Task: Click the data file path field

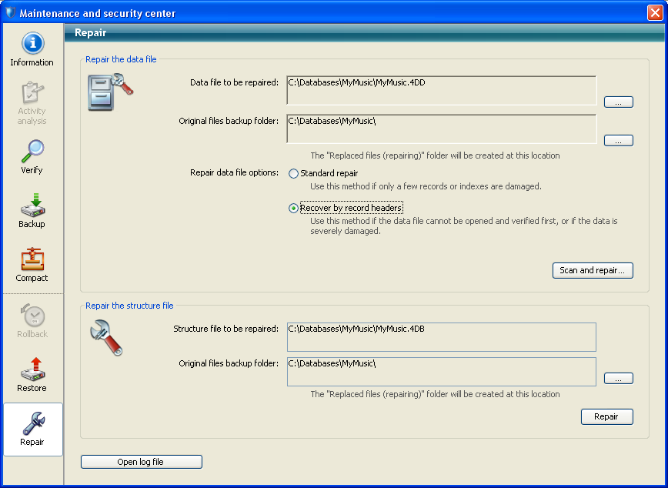Action: click(441, 90)
